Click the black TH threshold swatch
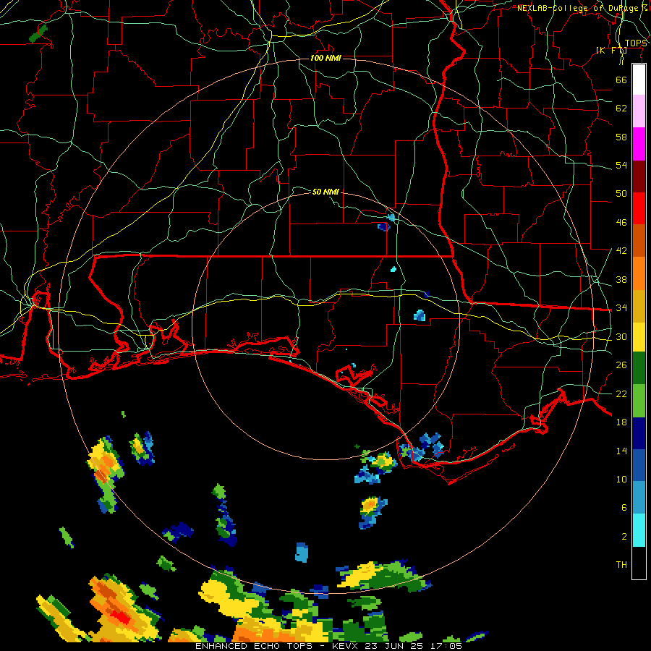 (x=639, y=563)
